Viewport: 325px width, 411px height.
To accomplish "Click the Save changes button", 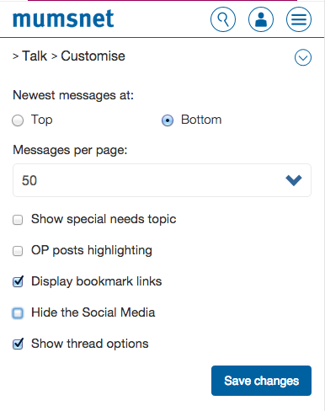I will [x=261, y=381].
